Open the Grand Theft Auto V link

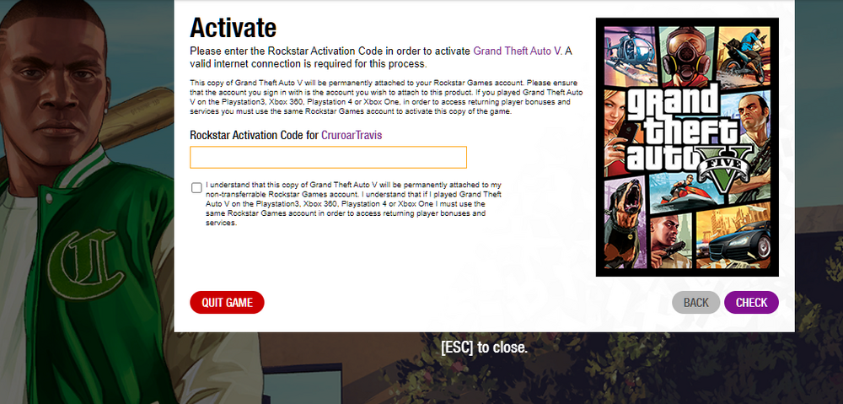click(x=518, y=51)
